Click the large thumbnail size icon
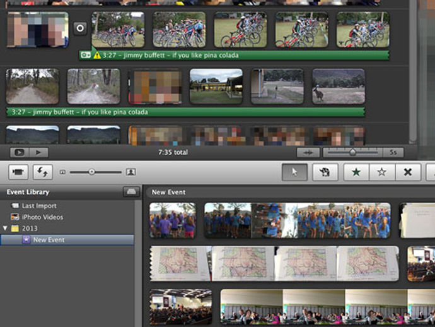Image resolution: width=435 pixels, height=327 pixels. pyautogui.click(x=131, y=172)
